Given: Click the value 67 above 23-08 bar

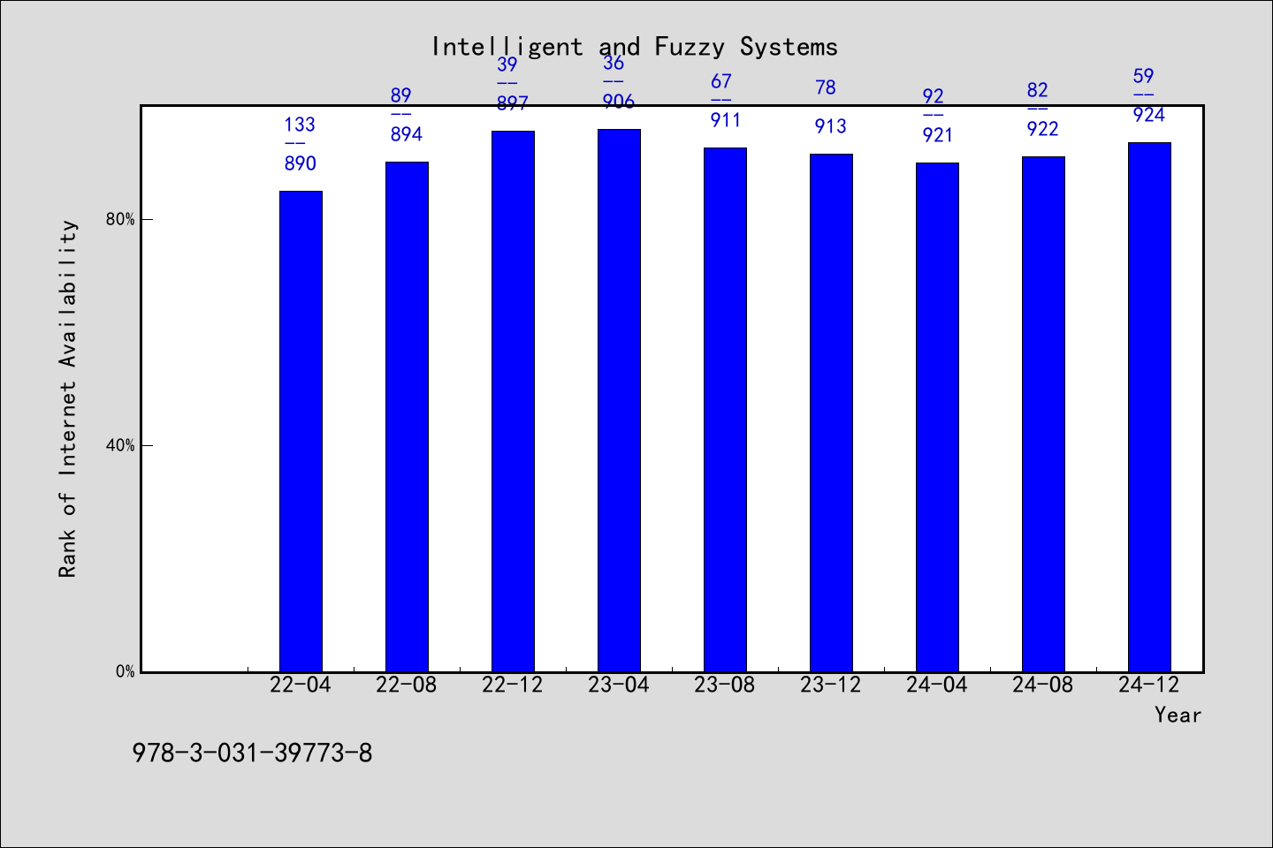Looking at the screenshot, I should [721, 81].
